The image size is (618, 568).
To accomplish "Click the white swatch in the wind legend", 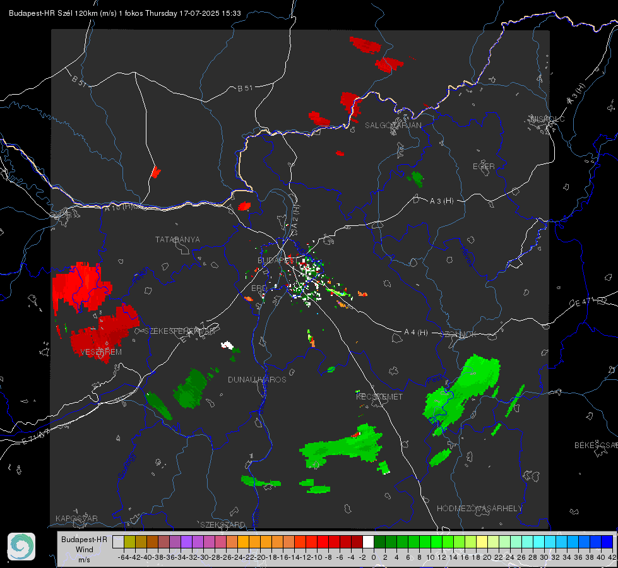I will (368, 541).
